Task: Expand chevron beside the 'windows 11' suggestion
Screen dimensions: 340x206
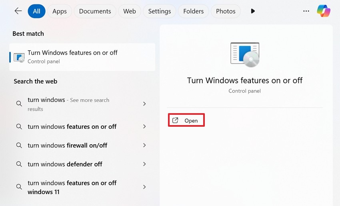Action: 144,187
